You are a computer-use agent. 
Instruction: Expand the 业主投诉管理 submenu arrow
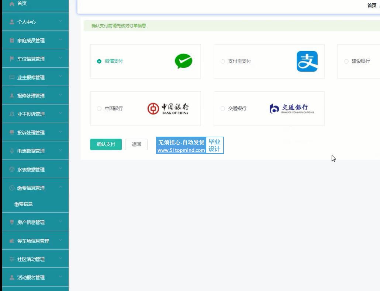[x=61, y=113]
